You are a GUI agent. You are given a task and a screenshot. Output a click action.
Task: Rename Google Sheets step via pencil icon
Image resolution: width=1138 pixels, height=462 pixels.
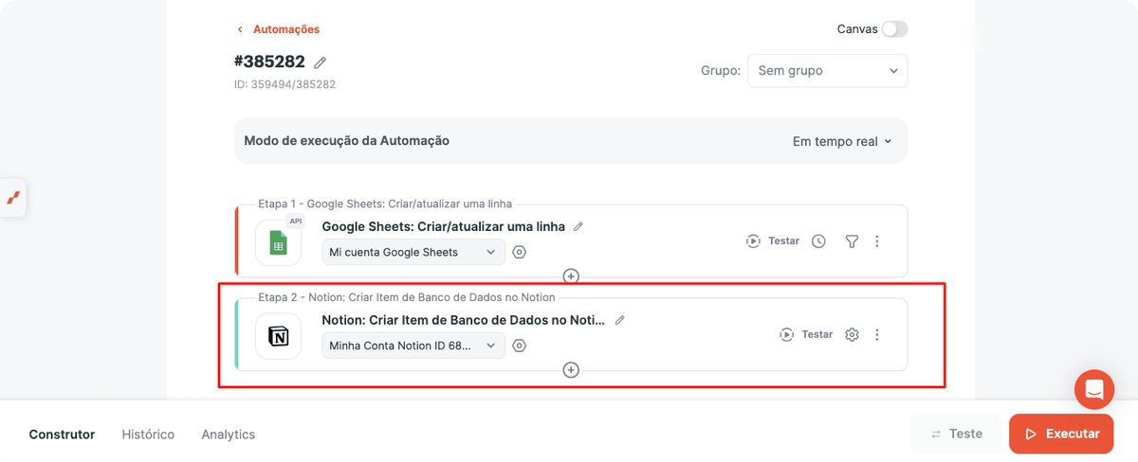click(x=578, y=226)
